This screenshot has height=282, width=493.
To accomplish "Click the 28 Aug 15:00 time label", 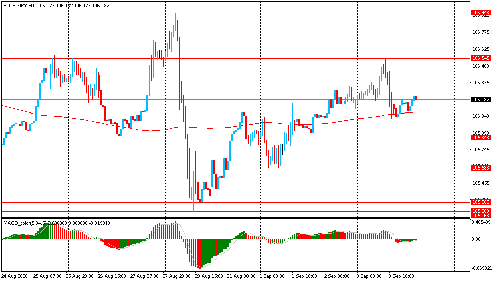I will click(209, 276).
